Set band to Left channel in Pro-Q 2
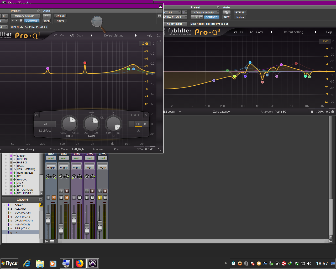 pyautogui.click(x=132, y=124)
